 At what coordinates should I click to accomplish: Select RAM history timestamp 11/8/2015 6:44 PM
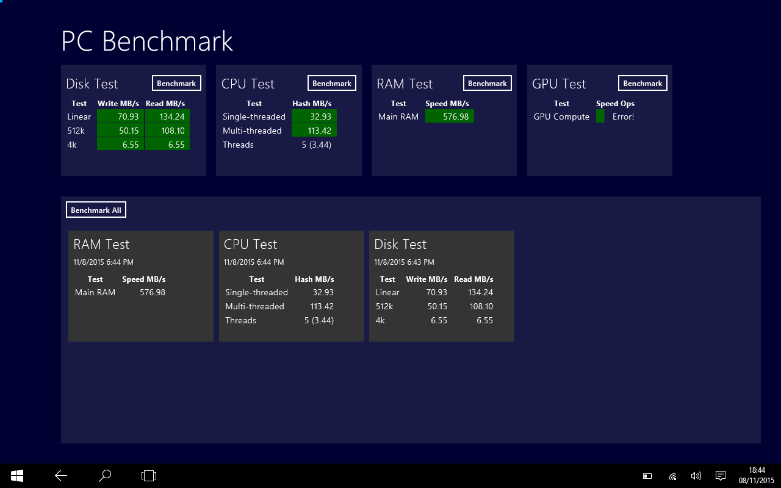(x=103, y=262)
